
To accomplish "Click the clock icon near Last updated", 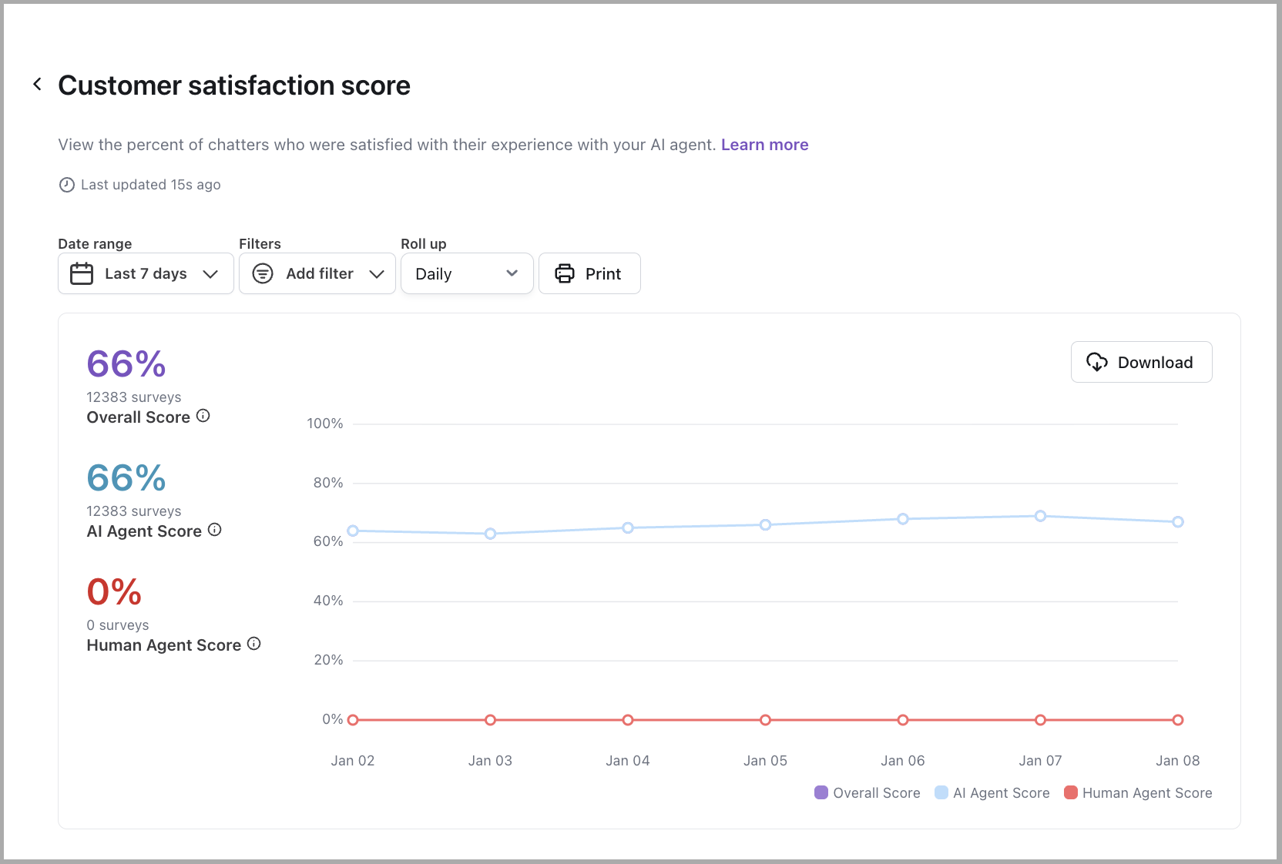I will coord(67,185).
